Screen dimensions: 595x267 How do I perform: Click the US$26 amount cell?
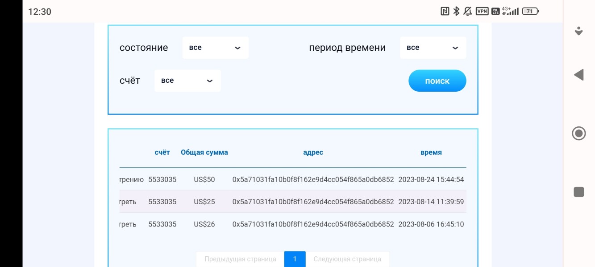[x=204, y=224]
